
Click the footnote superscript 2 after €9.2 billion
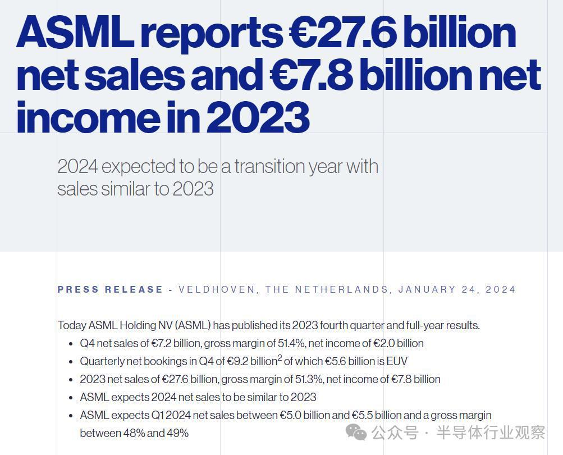(x=280, y=358)
